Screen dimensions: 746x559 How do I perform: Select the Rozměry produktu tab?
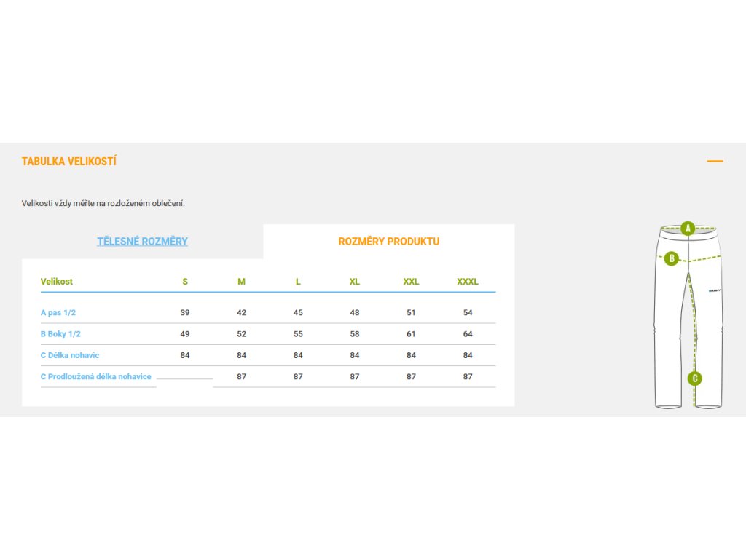(388, 242)
